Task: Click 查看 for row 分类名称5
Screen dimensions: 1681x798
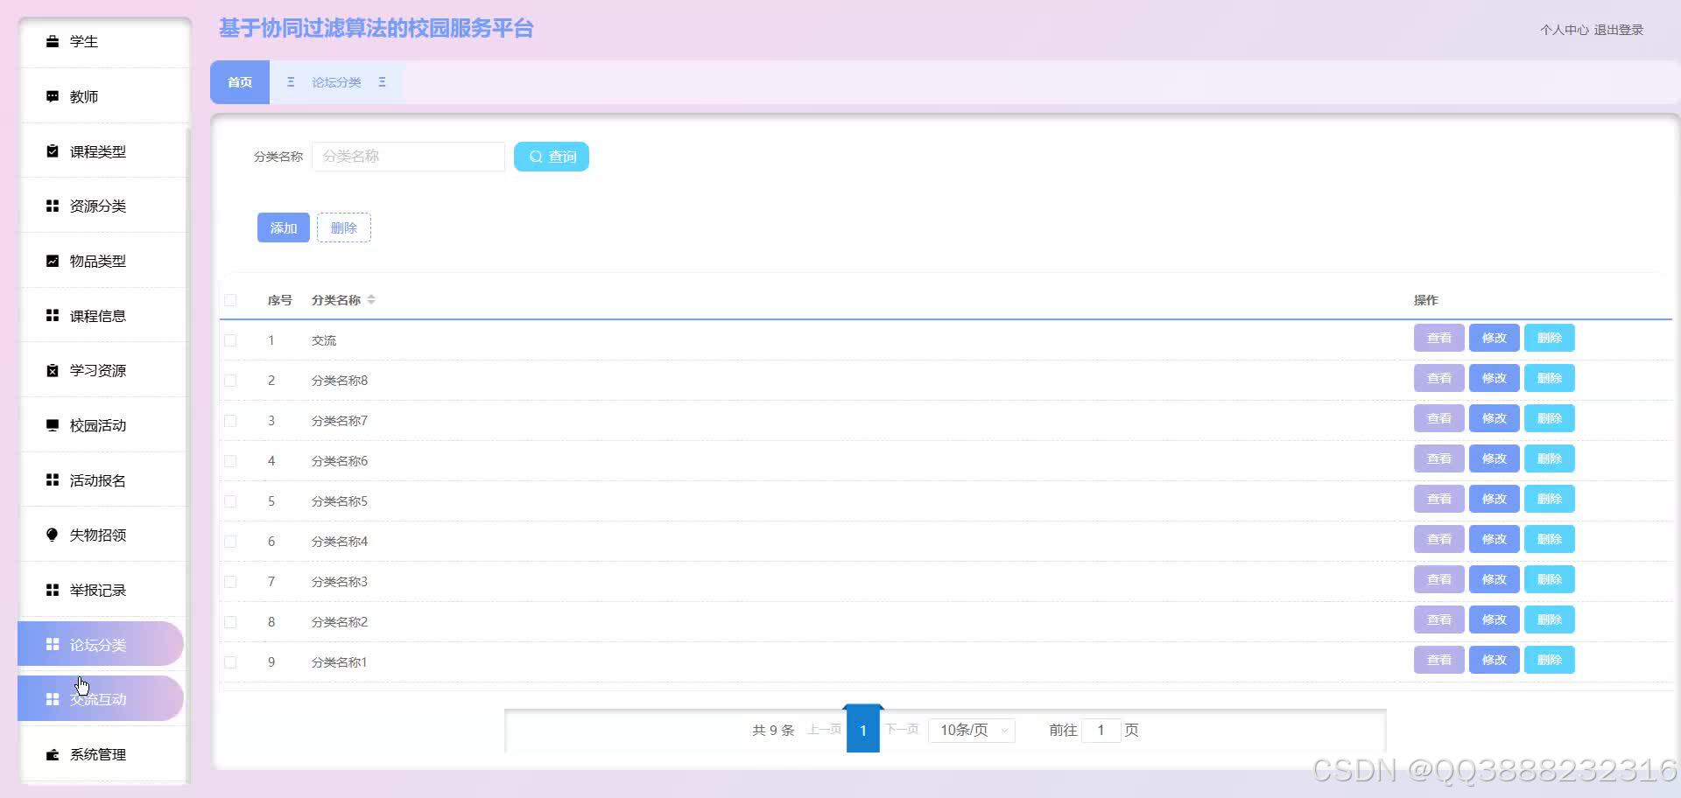Action: (x=1439, y=499)
